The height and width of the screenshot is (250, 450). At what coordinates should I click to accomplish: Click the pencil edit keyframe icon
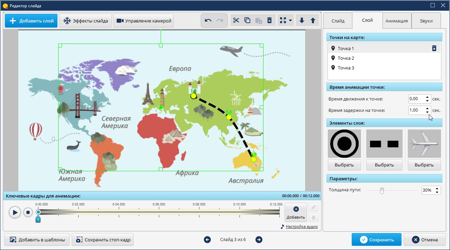coord(314,207)
